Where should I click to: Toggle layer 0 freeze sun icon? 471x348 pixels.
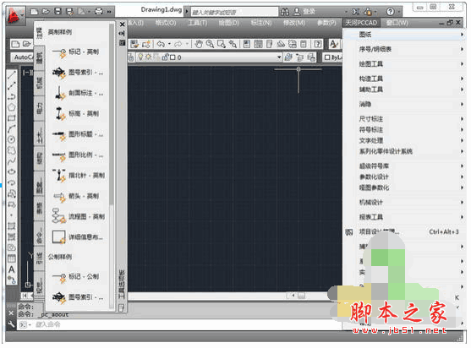(148, 57)
